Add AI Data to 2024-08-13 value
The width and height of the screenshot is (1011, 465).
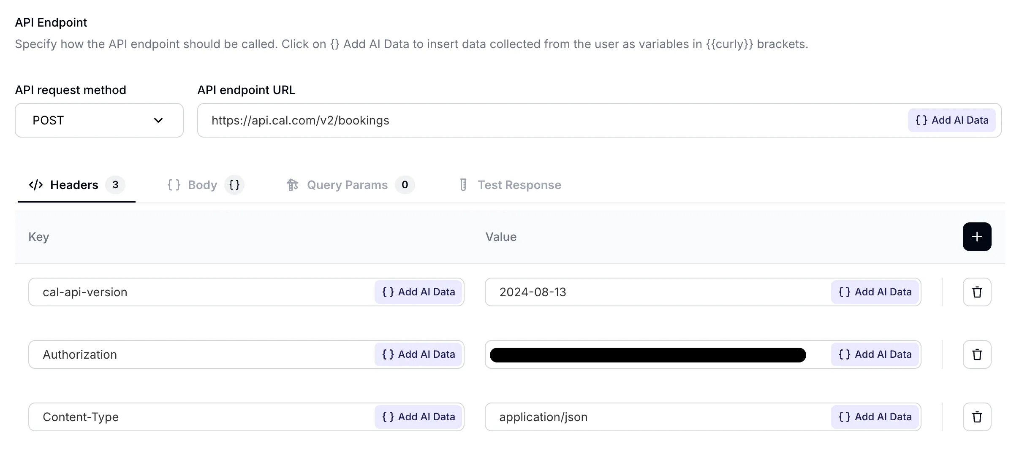tap(875, 292)
